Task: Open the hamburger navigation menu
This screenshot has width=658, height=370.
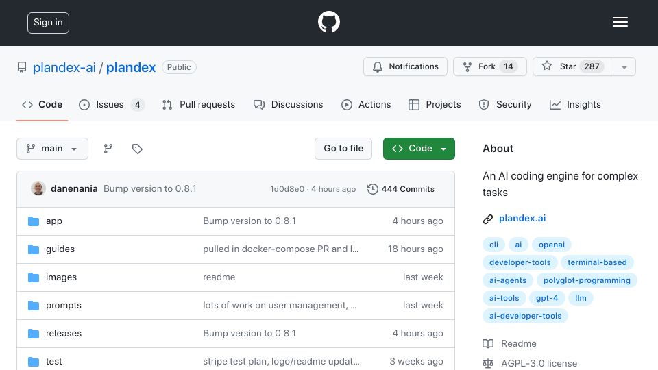Action: pyautogui.click(x=620, y=22)
